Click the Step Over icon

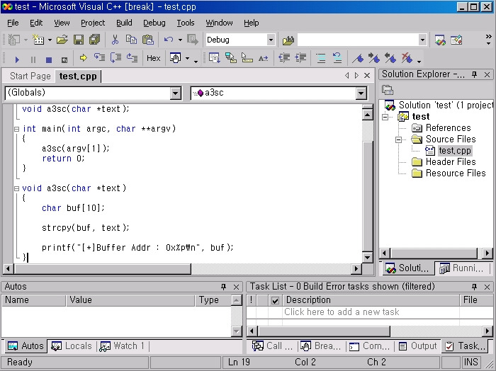point(115,58)
